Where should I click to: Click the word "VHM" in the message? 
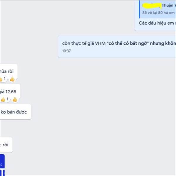pyautogui.click(x=100, y=43)
